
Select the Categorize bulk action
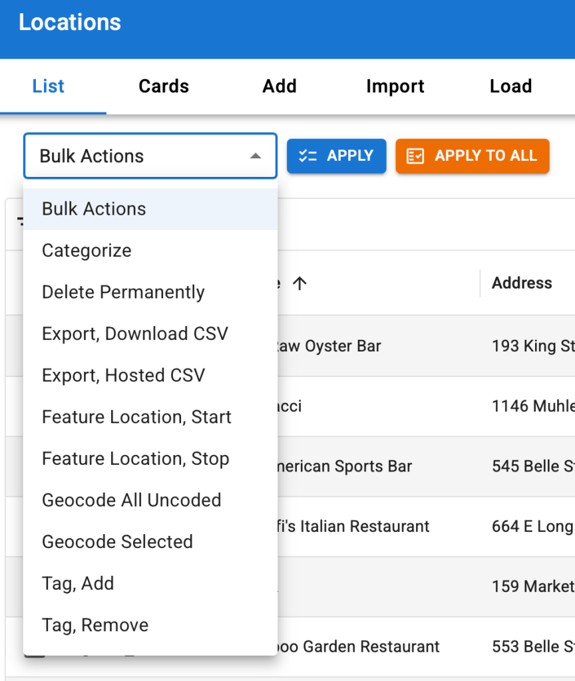point(150,251)
